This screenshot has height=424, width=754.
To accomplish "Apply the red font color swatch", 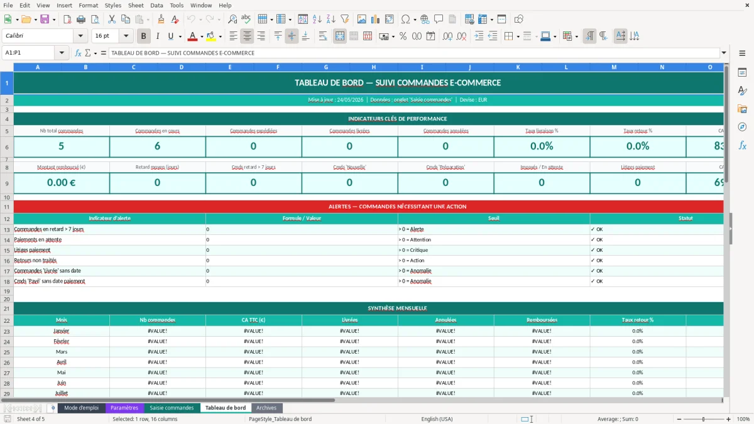I will click(x=193, y=36).
